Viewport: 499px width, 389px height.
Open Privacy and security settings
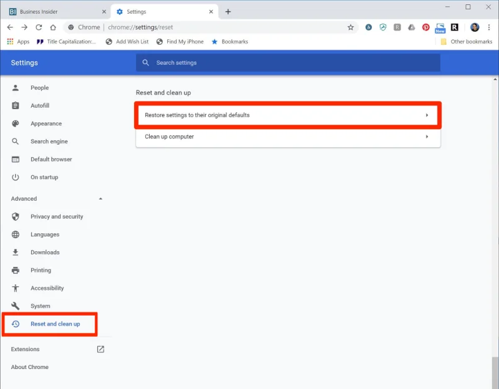tap(57, 216)
